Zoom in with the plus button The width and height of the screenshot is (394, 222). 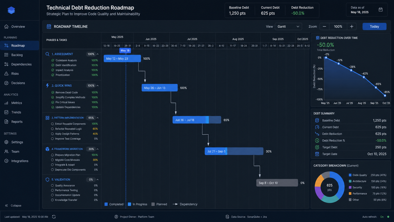click(x=352, y=27)
